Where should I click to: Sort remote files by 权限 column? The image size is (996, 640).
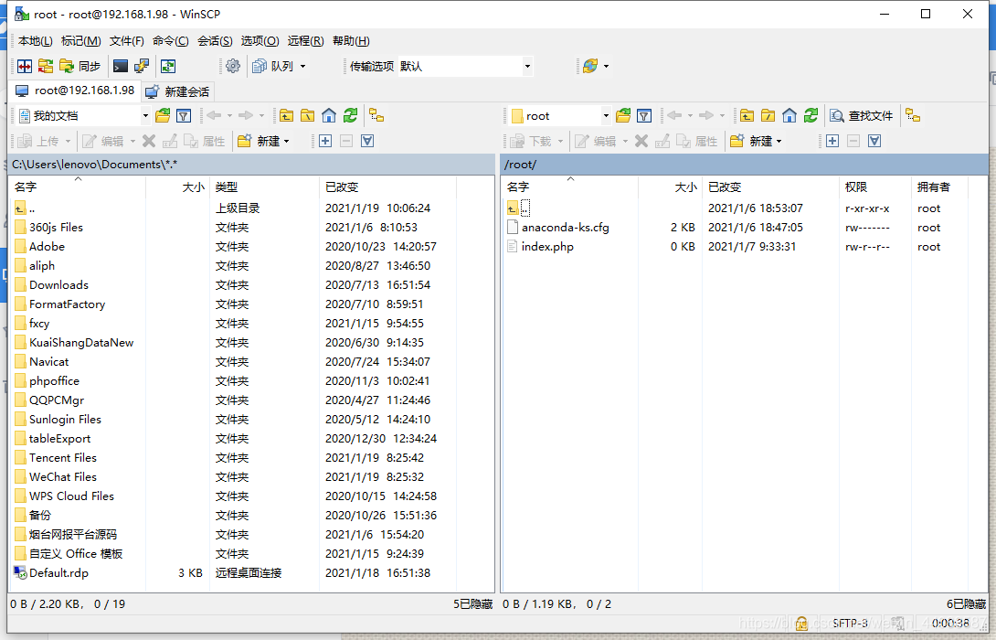(x=874, y=187)
